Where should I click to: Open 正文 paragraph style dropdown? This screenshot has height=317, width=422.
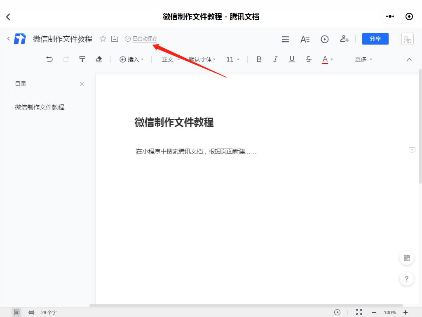[x=171, y=59]
